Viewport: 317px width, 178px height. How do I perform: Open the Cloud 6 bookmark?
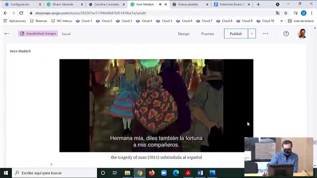coord(184,21)
